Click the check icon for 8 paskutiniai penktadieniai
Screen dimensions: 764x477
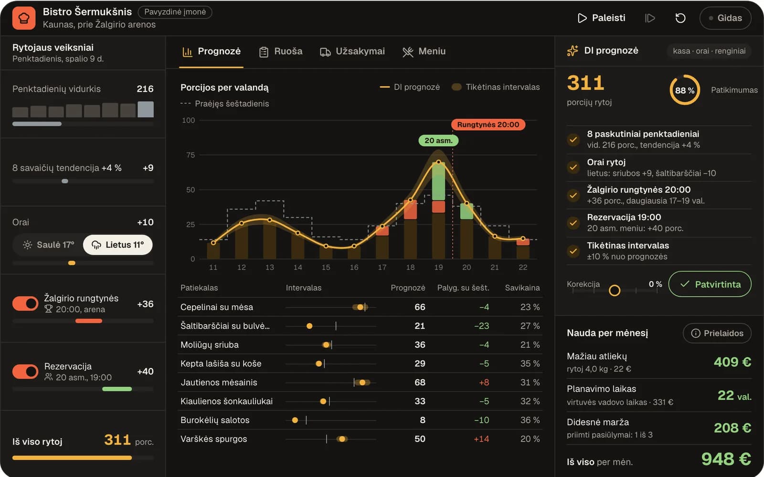click(x=573, y=139)
